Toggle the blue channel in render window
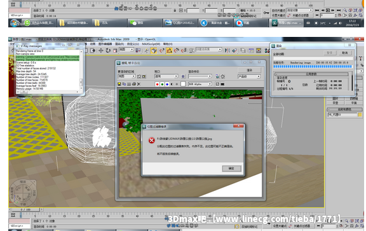 pos(167,84)
